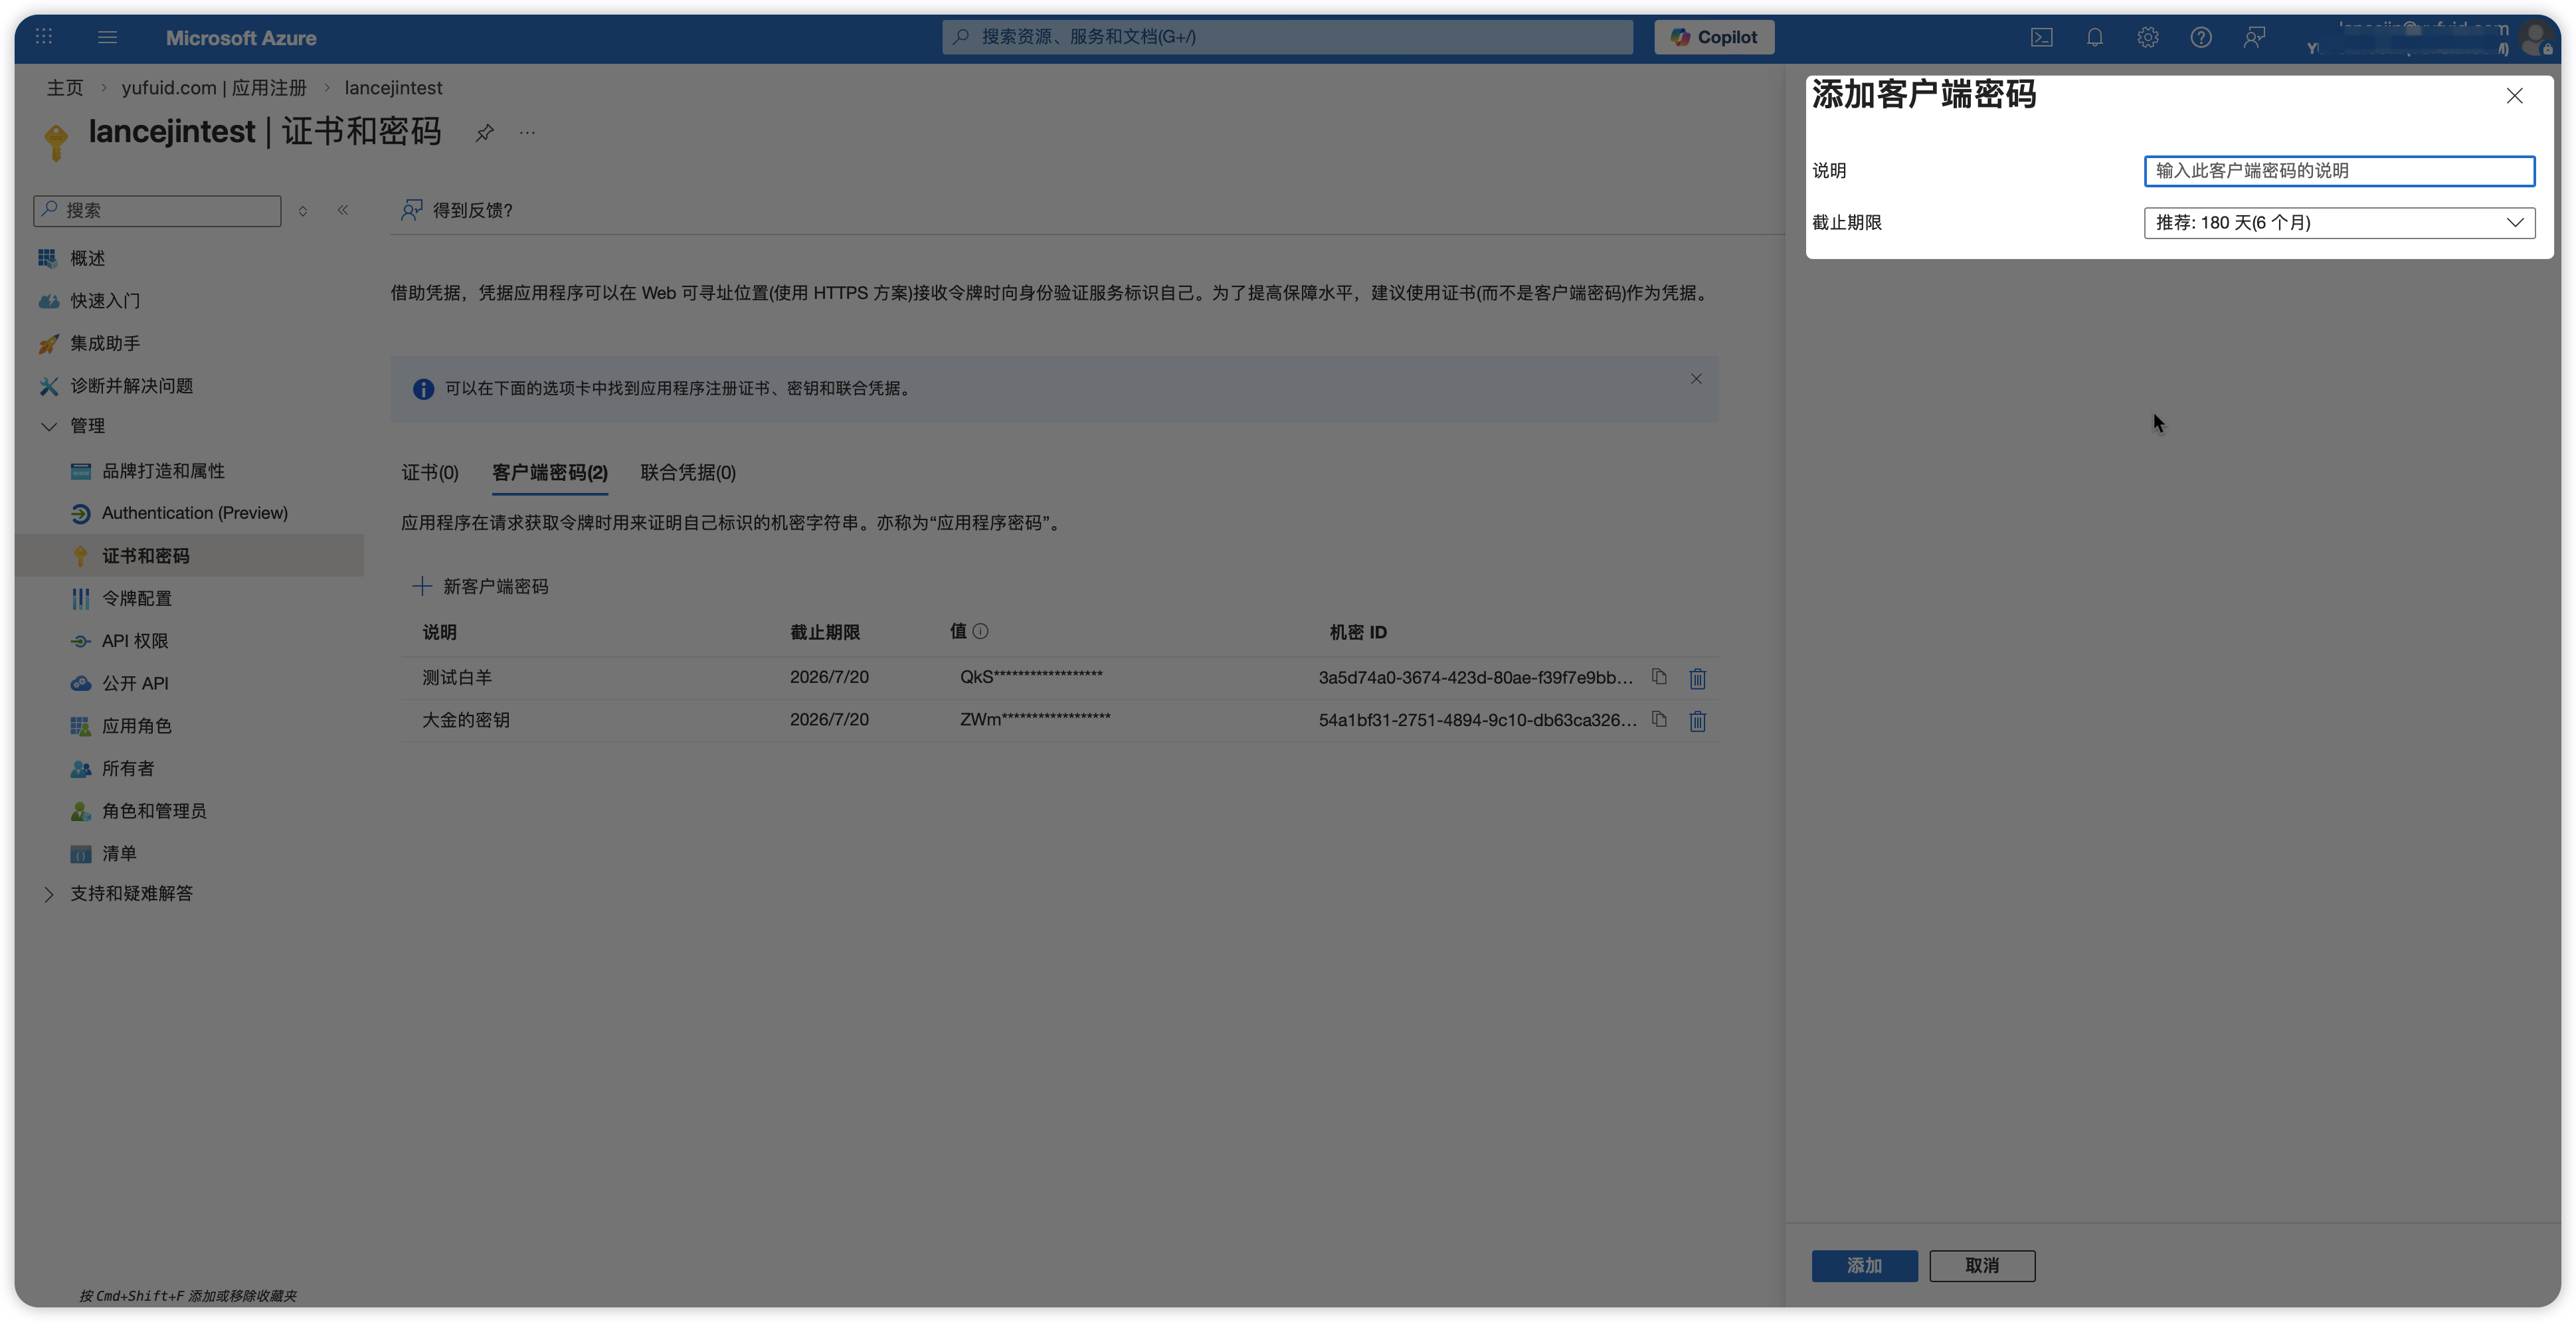The width and height of the screenshot is (2576, 1322).
Task: Pin the lancejintest page
Action: coord(484,132)
